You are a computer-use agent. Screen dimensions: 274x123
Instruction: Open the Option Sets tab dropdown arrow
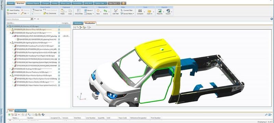(105, 3)
